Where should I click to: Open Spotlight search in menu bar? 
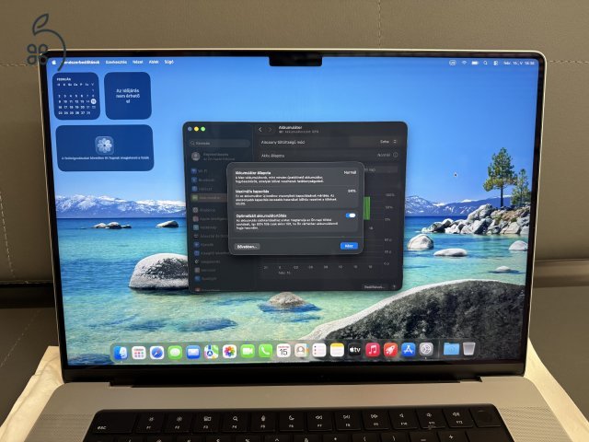click(x=486, y=64)
